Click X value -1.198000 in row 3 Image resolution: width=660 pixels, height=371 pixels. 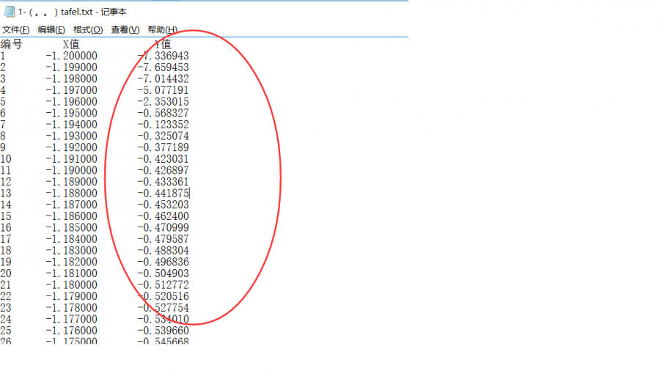tap(72, 78)
